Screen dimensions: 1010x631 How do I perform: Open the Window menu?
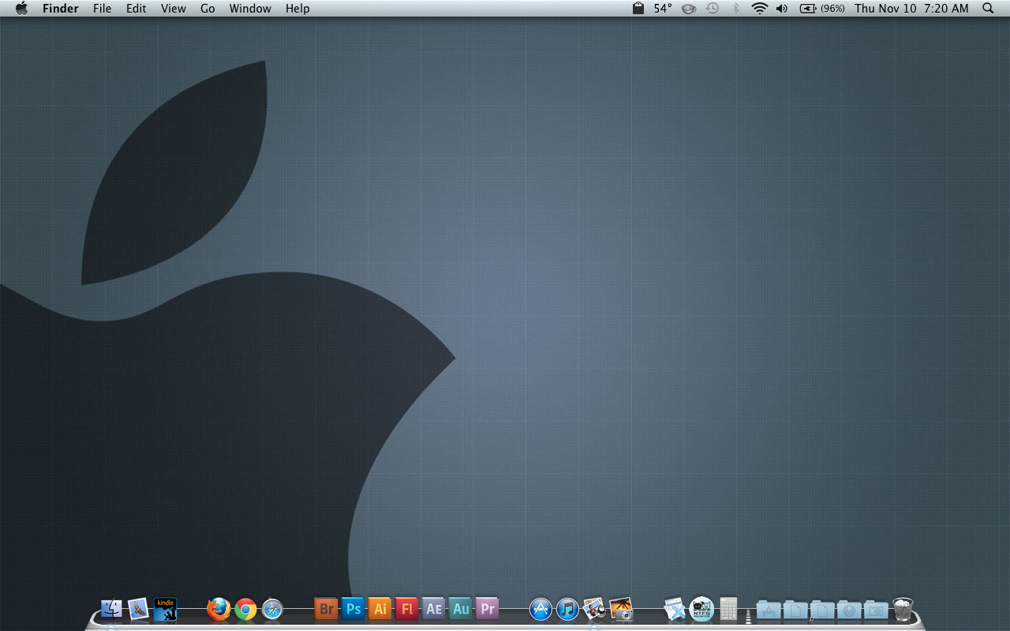[x=250, y=9]
